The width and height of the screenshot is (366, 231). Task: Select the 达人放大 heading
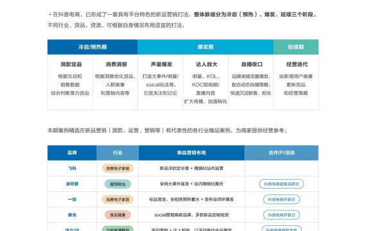pos(207,64)
